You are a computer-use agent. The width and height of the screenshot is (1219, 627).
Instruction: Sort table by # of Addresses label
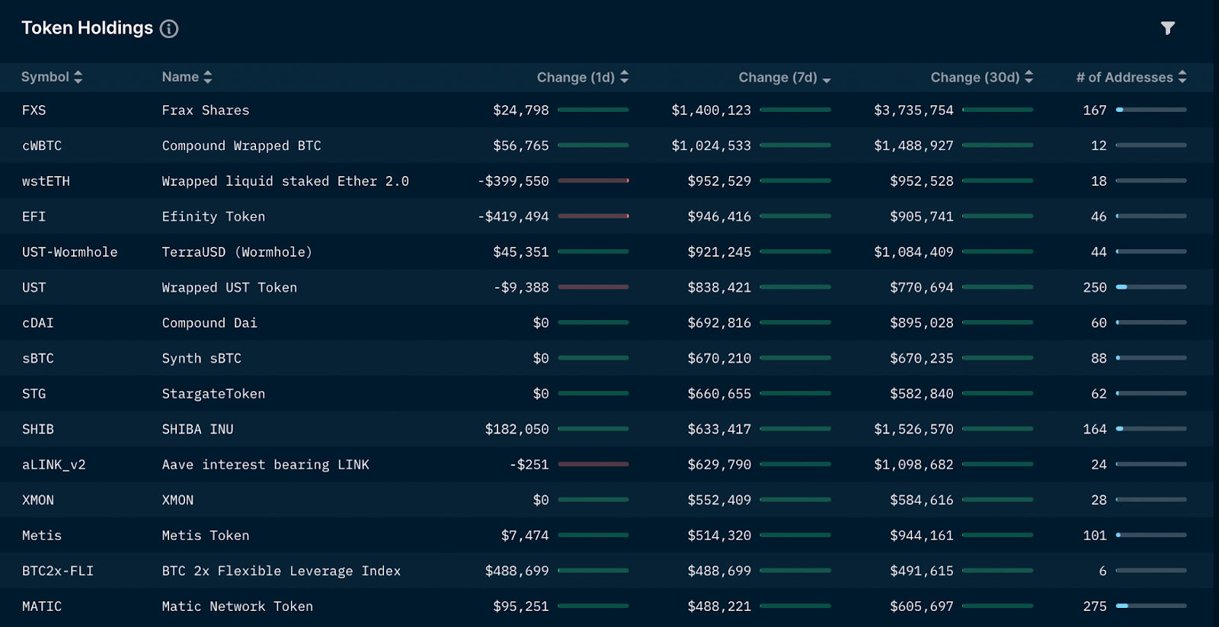(x=1124, y=77)
